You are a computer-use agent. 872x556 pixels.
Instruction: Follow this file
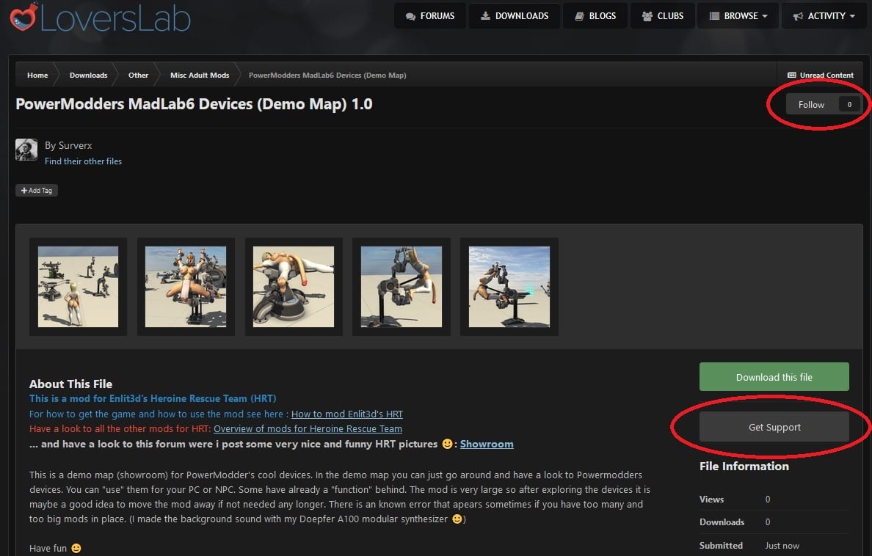(811, 105)
